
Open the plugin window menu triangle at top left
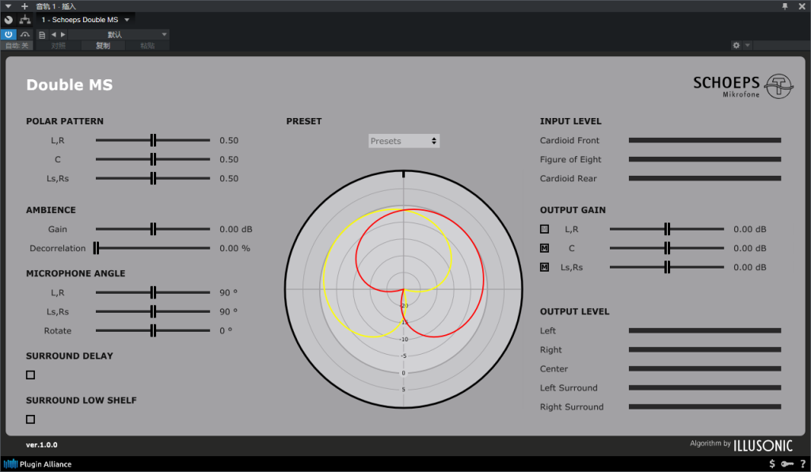[x=8, y=6]
